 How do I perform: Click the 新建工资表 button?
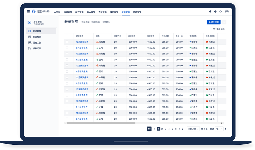pos(214,22)
